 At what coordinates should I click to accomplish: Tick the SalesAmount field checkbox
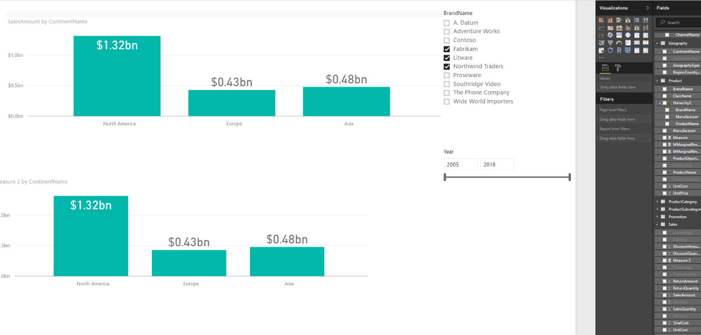pyautogui.click(x=664, y=295)
